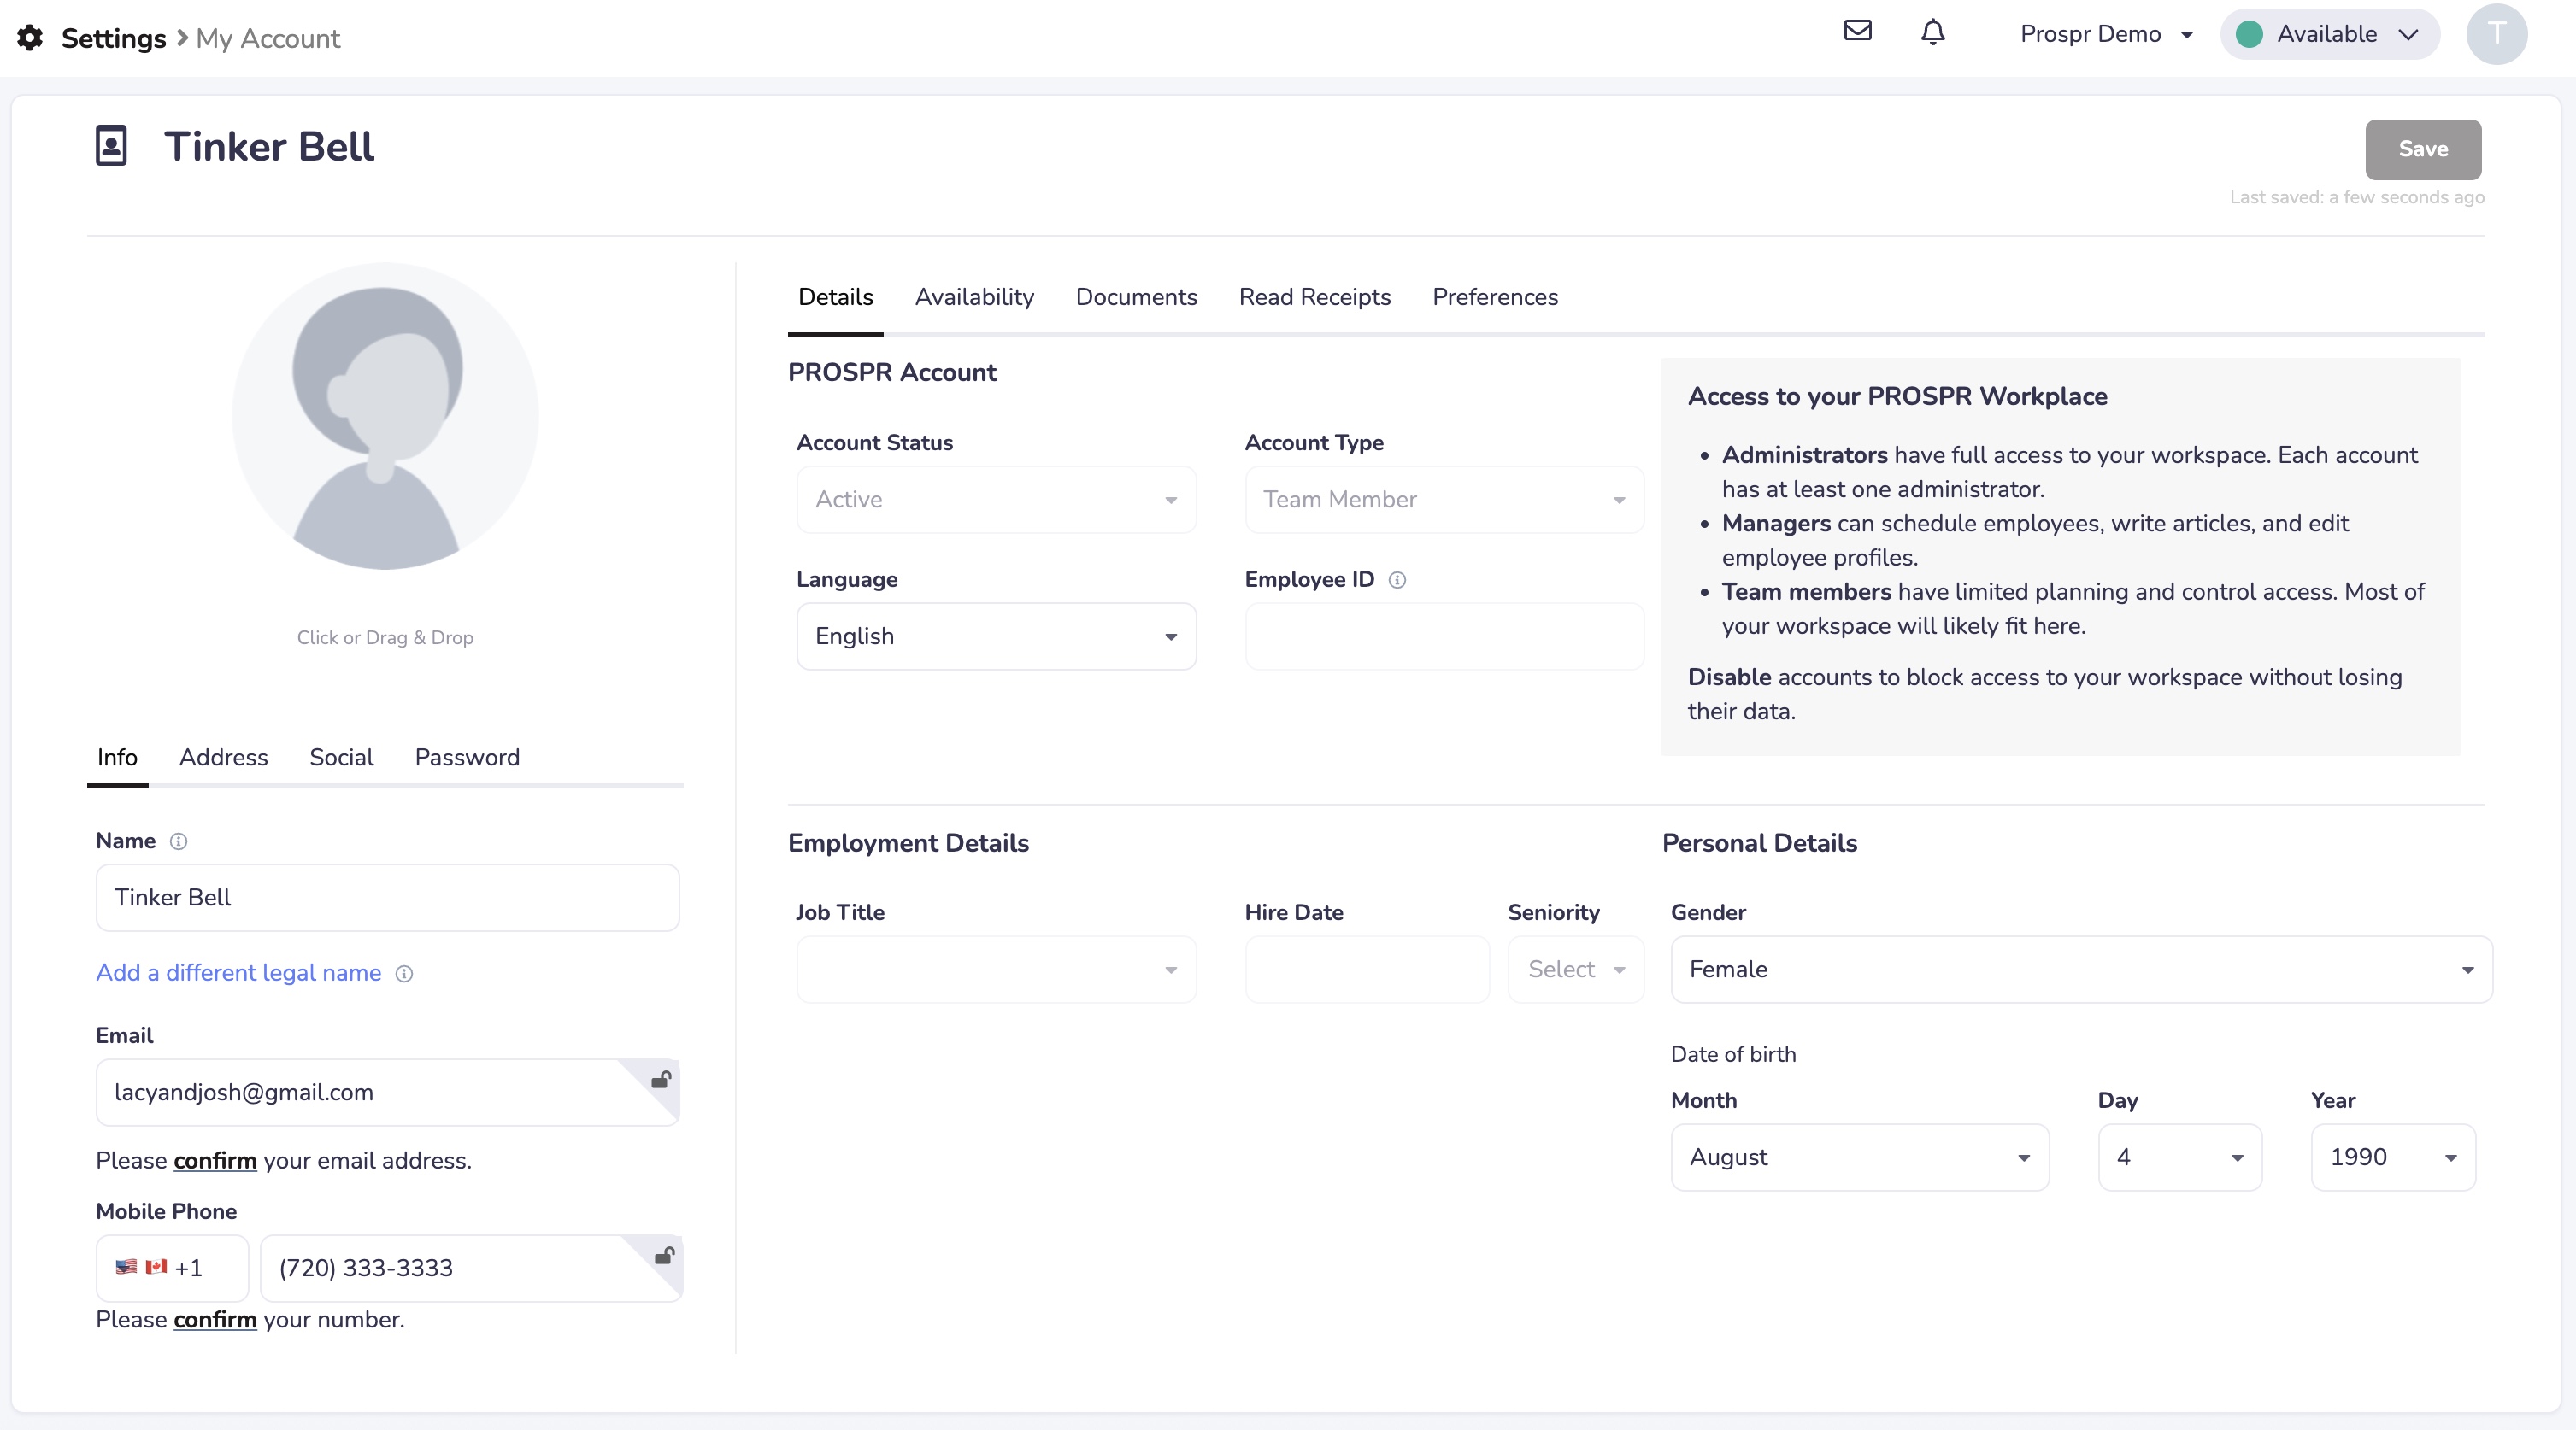Click the Employee ID input field
Image resolution: width=2576 pixels, height=1430 pixels.
(x=1444, y=636)
